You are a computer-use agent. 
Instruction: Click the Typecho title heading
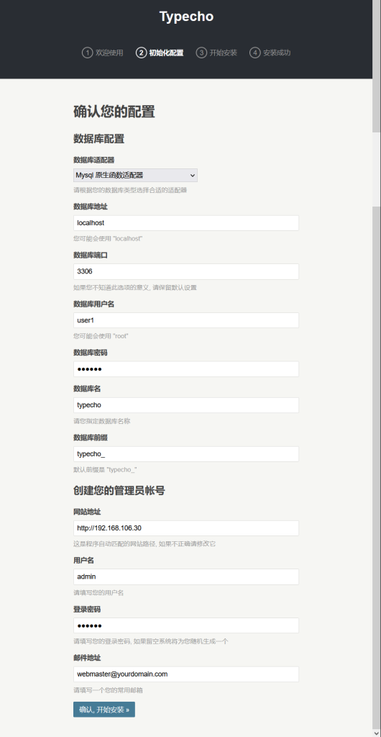186,17
